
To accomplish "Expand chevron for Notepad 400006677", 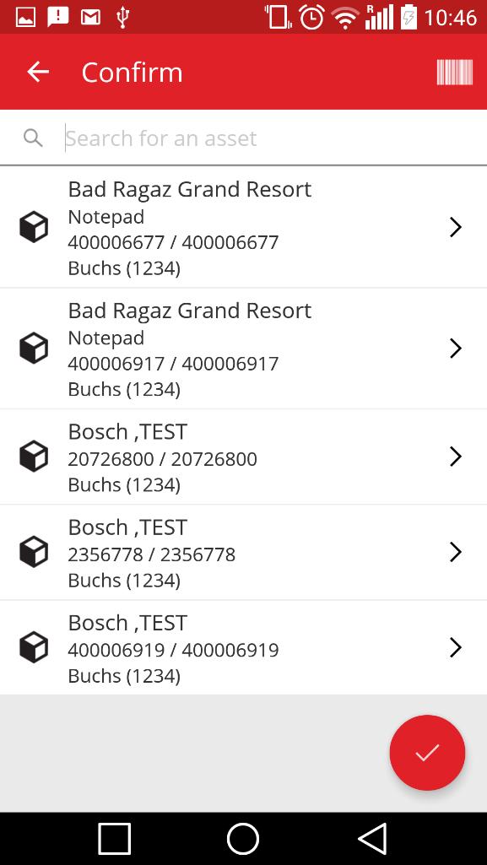I will click(x=455, y=227).
